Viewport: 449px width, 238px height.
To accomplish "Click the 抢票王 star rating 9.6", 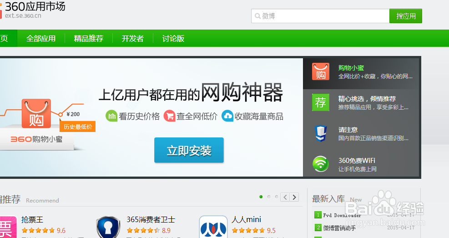I will [43, 231].
